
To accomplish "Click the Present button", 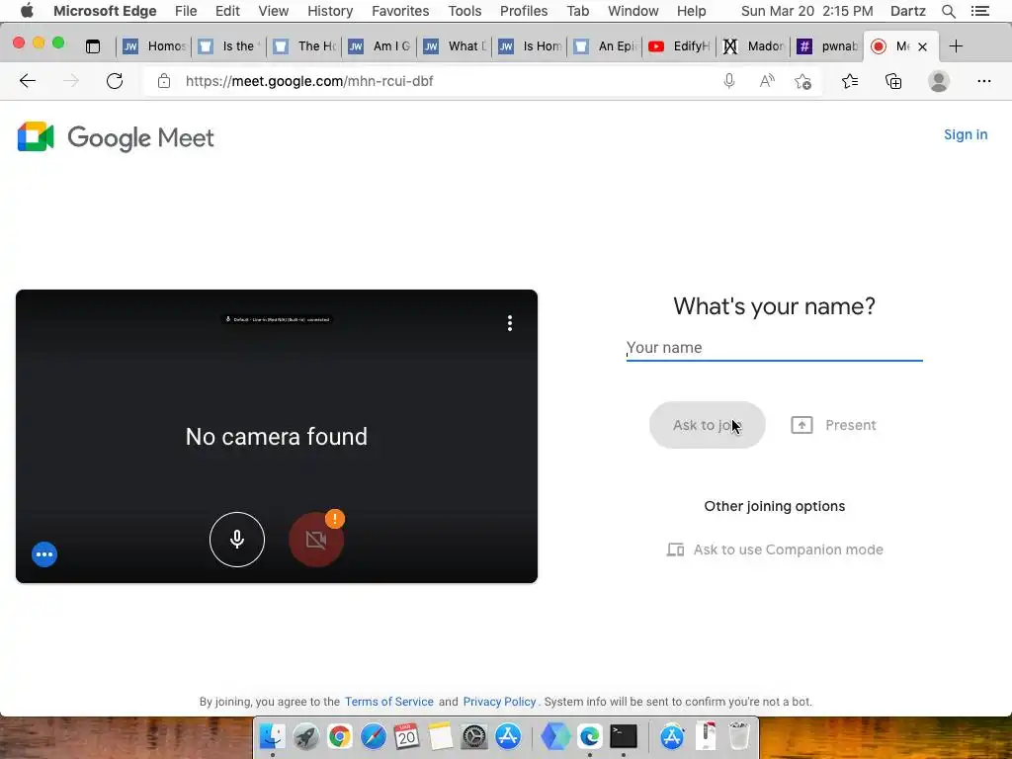I will click(x=833, y=425).
